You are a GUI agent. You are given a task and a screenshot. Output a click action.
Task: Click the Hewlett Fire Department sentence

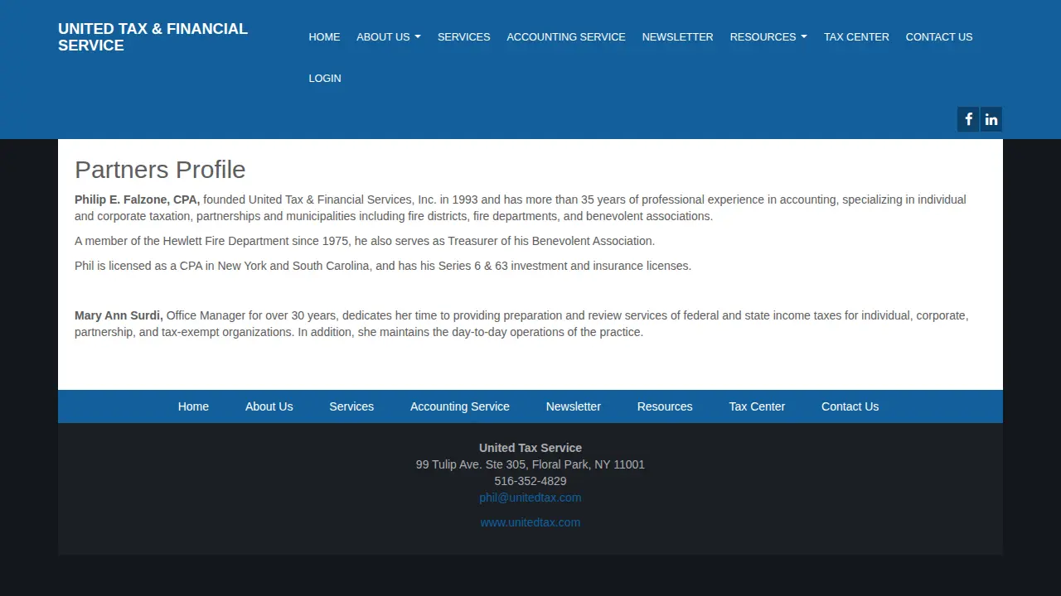pyautogui.click(x=365, y=241)
